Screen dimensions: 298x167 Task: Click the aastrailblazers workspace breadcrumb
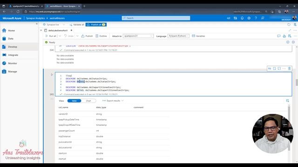click(57, 18)
